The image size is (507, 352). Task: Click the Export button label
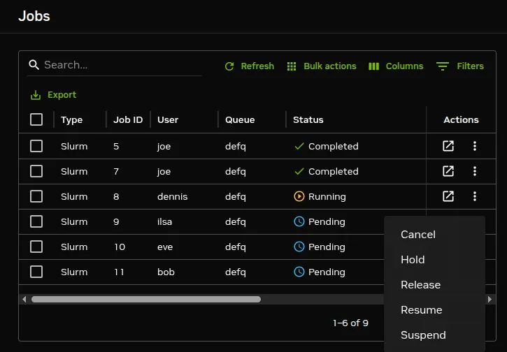62,95
